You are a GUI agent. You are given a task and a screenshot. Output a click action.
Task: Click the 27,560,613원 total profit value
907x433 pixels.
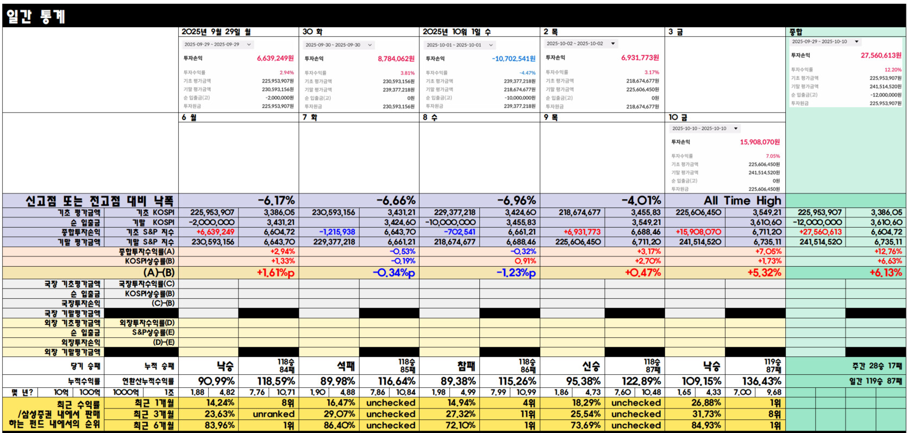coord(881,55)
